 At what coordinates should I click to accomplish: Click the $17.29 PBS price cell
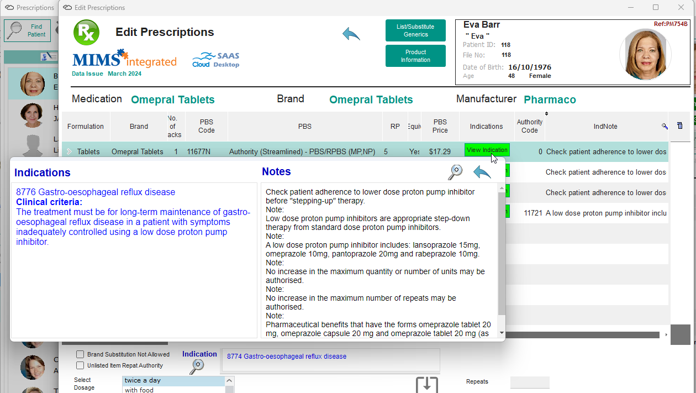pos(440,151)
